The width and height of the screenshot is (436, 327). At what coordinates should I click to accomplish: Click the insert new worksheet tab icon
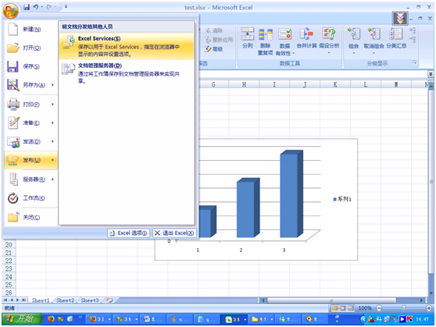[x=110, y=300]
